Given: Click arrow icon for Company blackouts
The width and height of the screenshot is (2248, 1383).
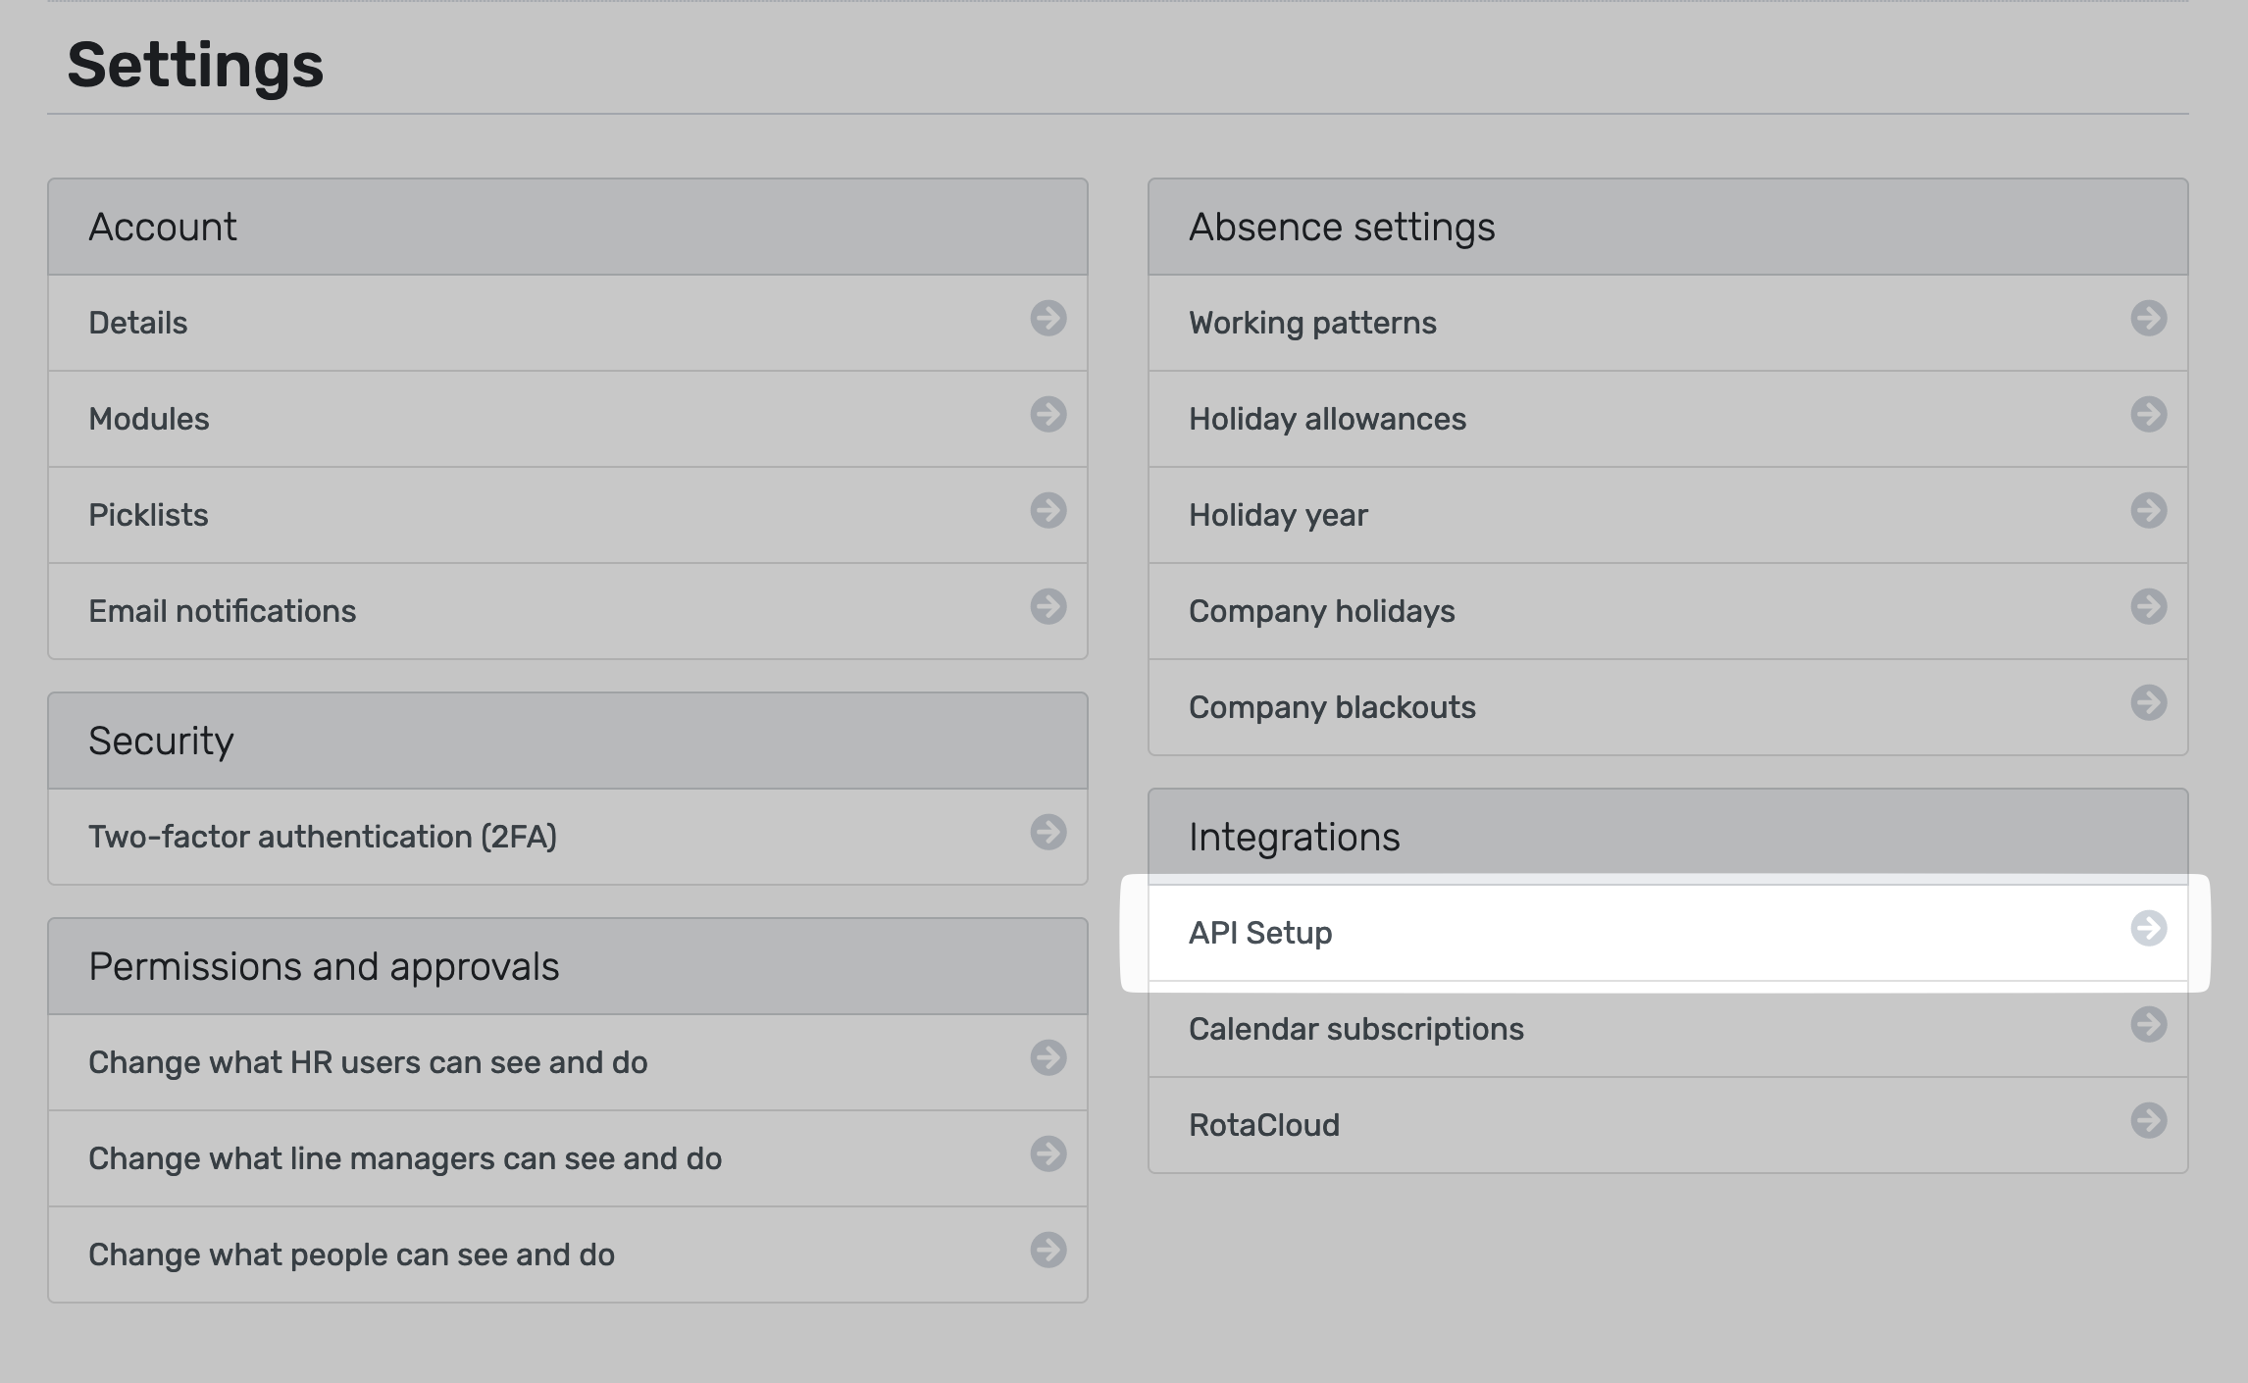Looking at the screenshot, I should [2148, 703].
